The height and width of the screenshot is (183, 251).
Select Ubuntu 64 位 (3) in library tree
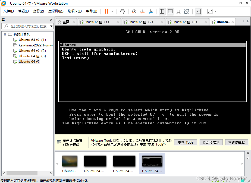click(x=32, y=56)
